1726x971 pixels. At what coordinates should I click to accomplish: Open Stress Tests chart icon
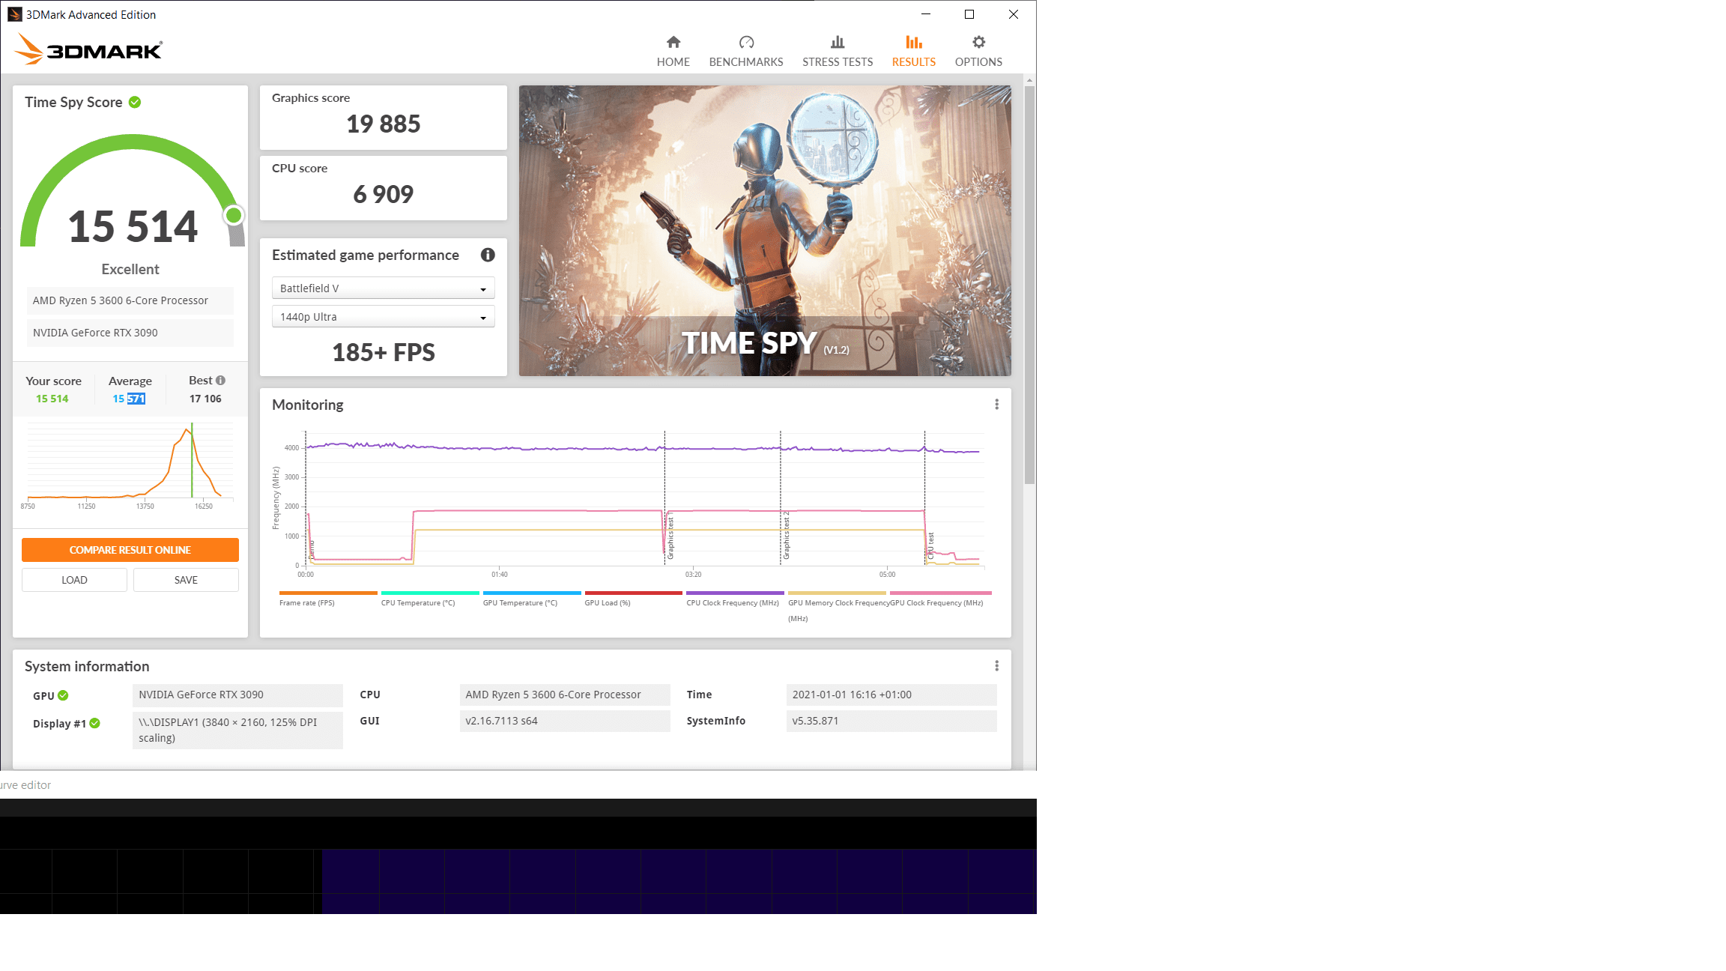click(x=837, y=43)
